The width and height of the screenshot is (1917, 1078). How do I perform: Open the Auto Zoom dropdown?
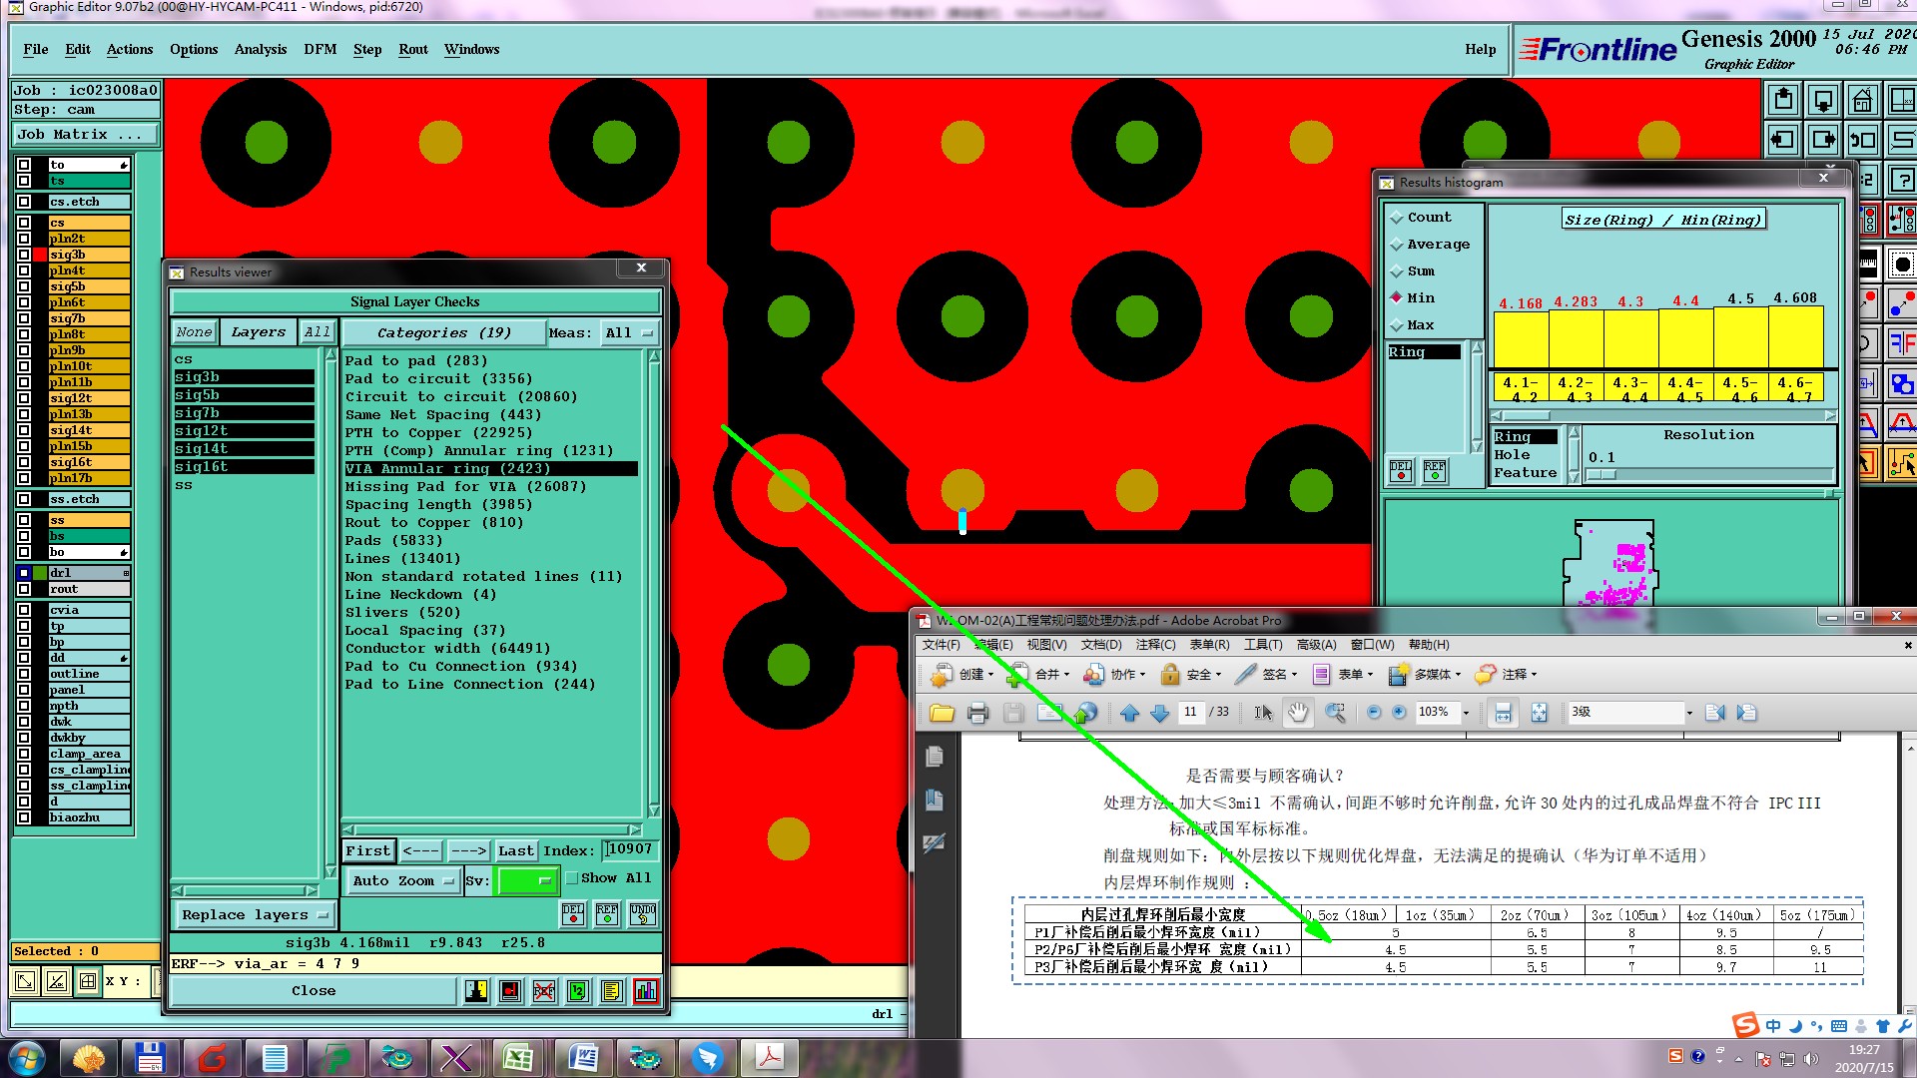pyautogui.click(x=402, y=881)
